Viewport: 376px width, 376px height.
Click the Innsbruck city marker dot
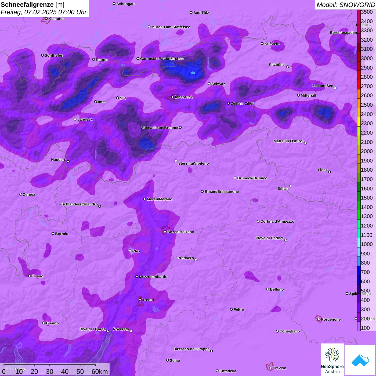(x=173, y=97)
